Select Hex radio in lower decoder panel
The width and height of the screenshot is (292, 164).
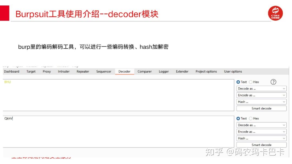tap(251, 118)
